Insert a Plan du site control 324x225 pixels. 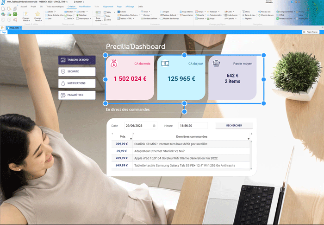(x=264, y=12)
